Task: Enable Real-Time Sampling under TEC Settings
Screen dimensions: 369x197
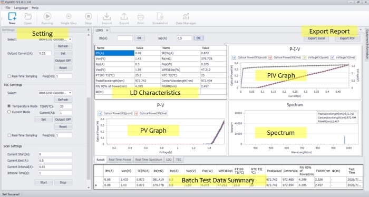Action: [x=9, y=135]
